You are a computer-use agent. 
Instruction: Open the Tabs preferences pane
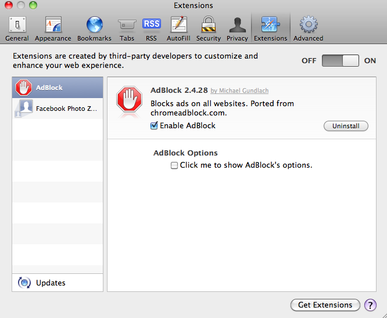pos(127,28)
